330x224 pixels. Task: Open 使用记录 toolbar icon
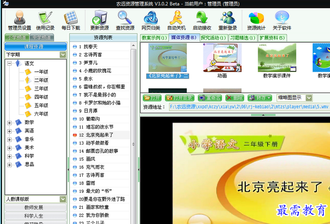(45, 20)
